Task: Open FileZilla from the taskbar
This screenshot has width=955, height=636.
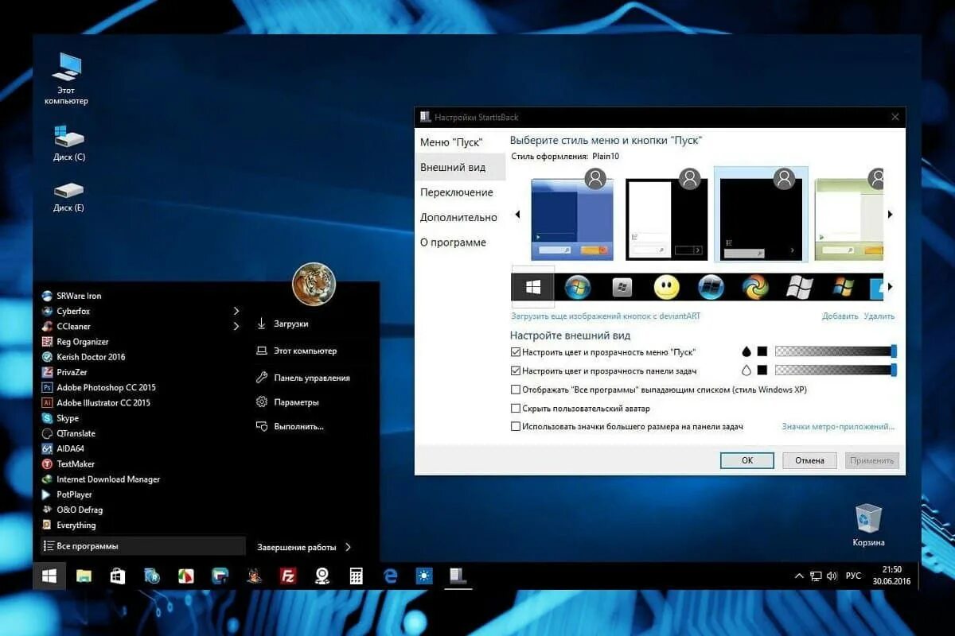Action: click(288, 576)
